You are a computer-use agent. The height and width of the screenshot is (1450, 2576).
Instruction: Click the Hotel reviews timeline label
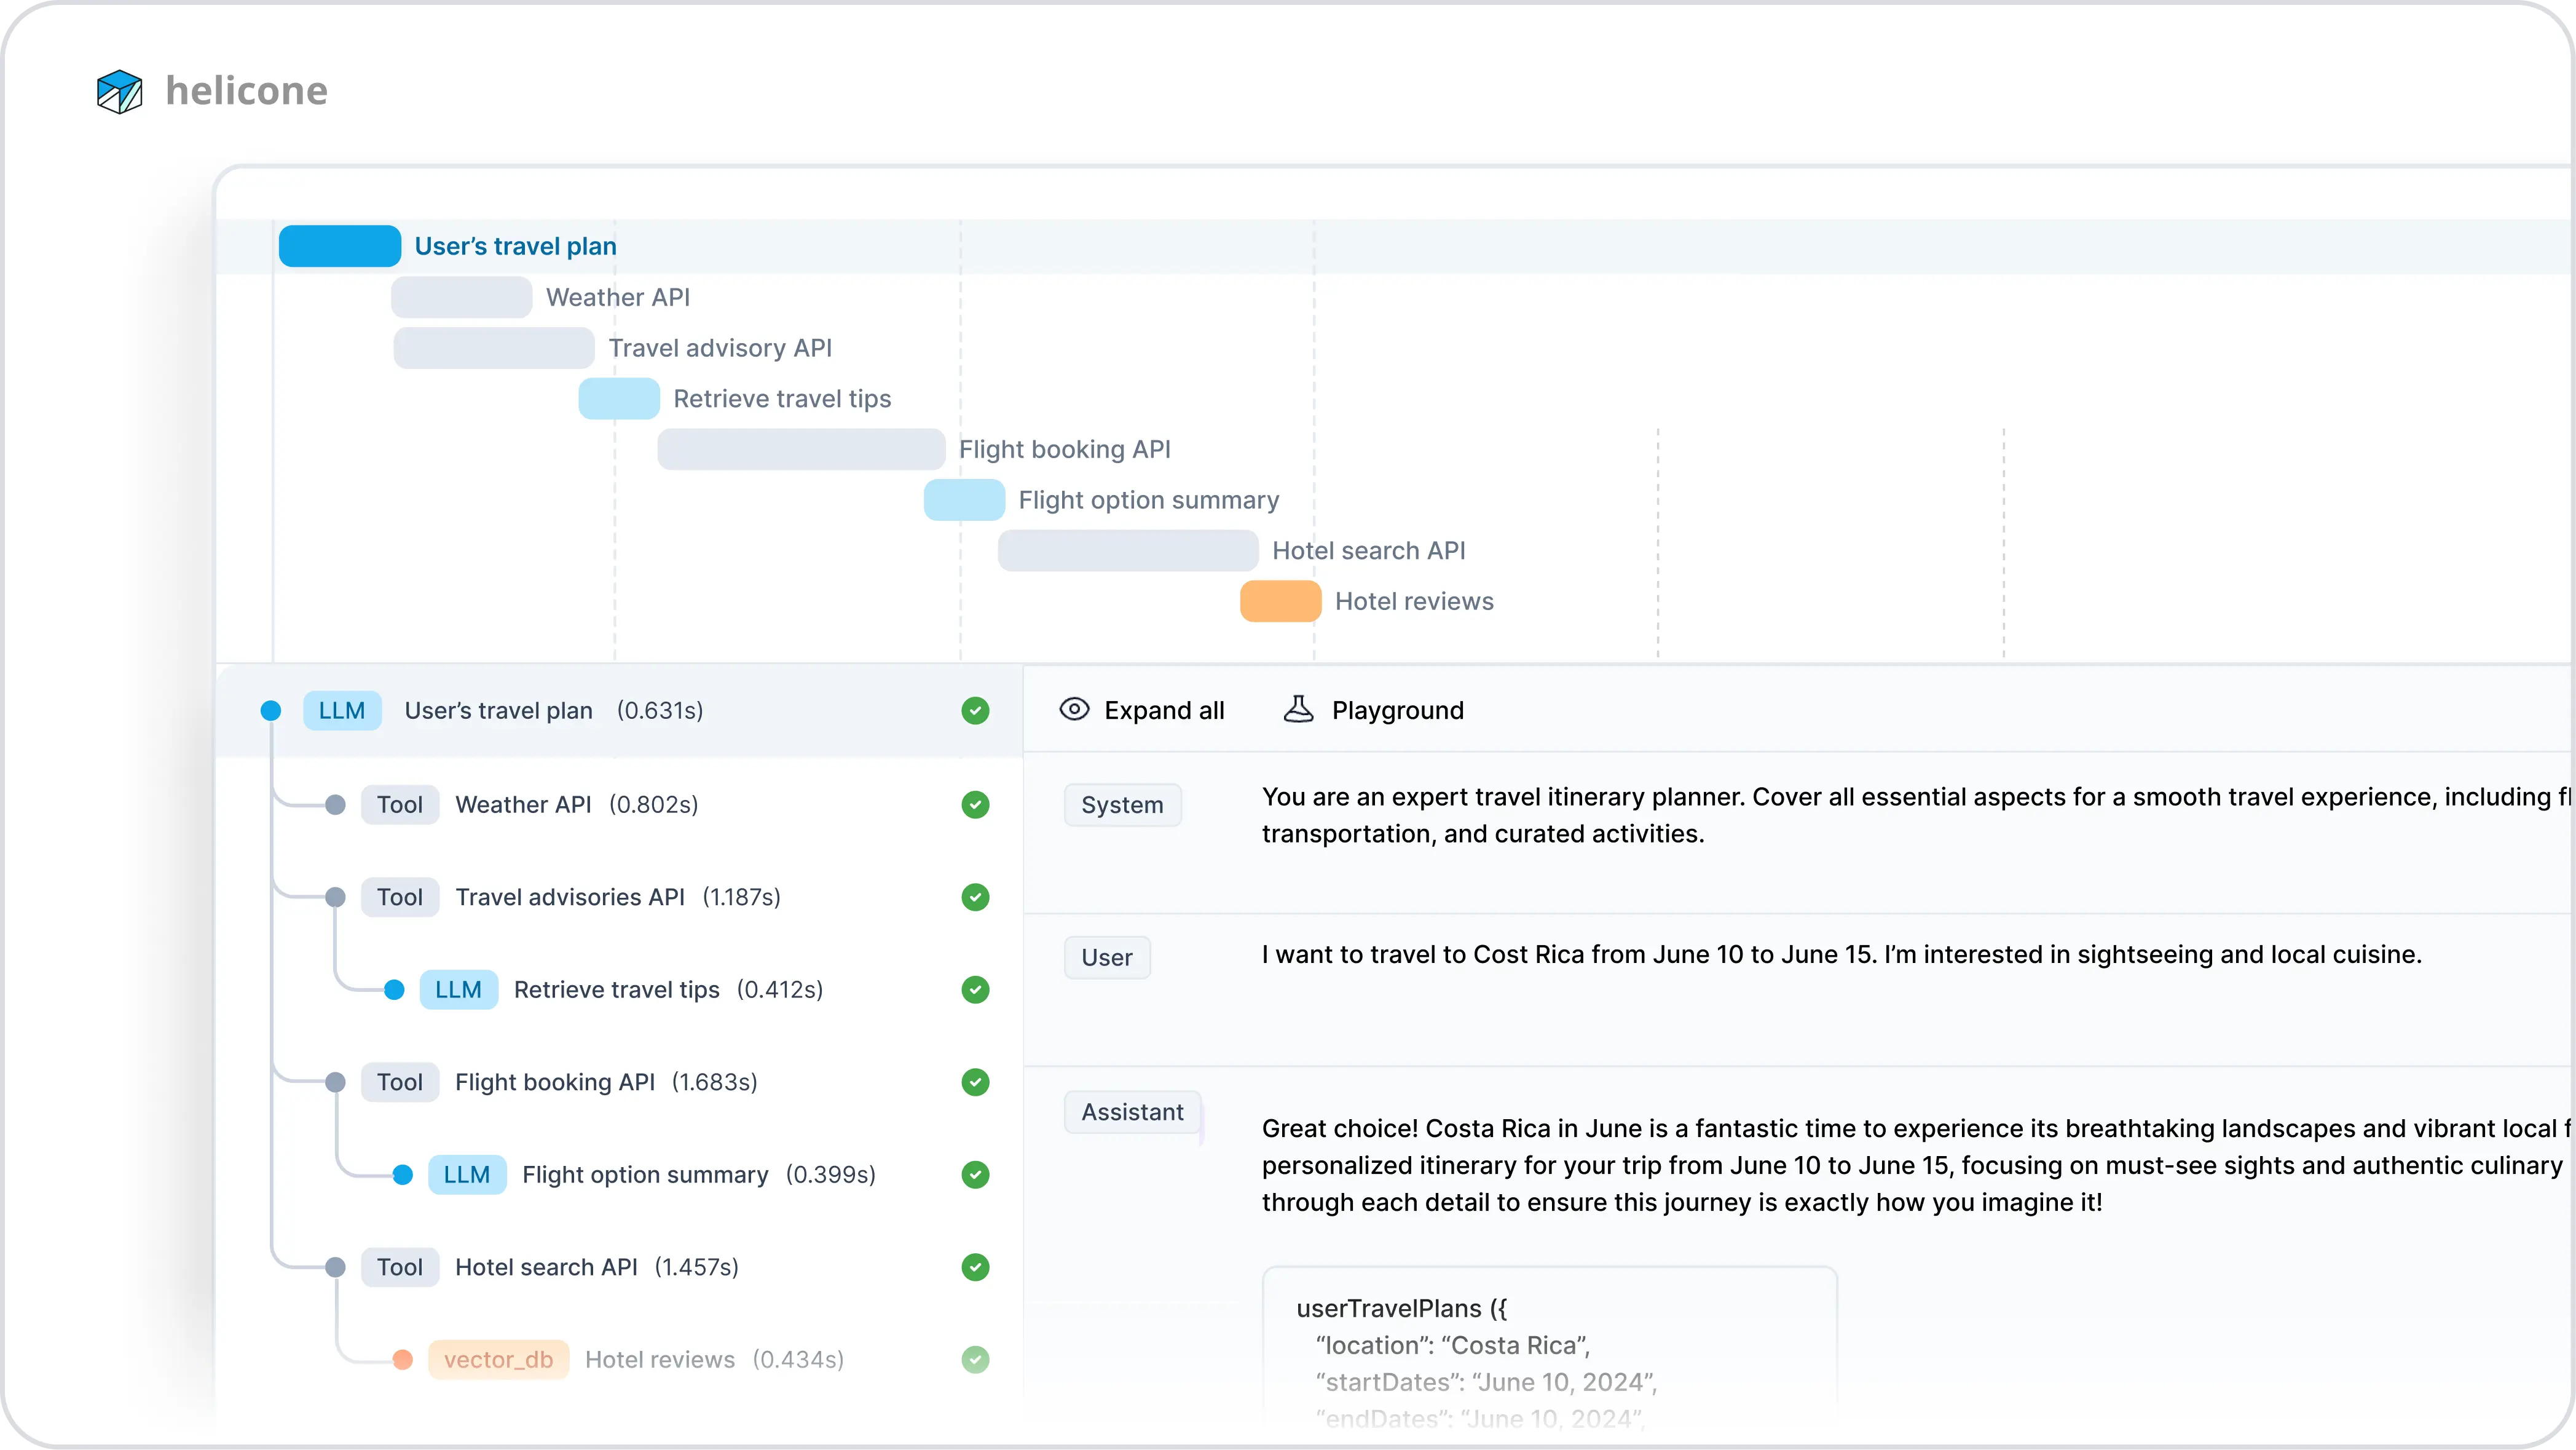coord(1414,601)
